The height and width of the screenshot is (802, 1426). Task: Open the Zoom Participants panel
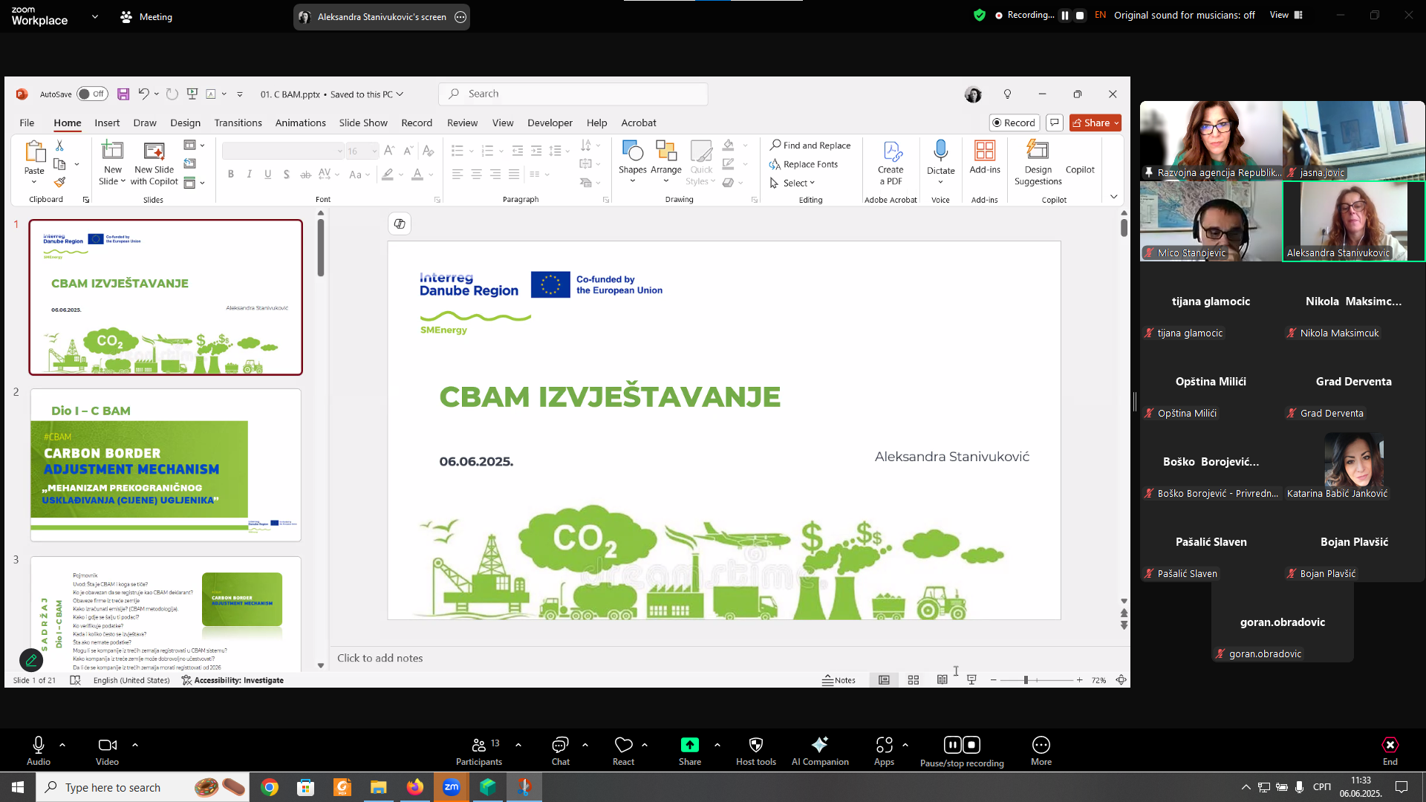click(x=479, y=746)
